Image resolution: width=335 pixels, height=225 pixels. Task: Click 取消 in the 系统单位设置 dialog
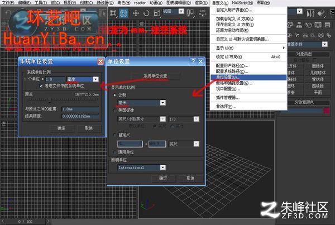click(x=89, y=128)
